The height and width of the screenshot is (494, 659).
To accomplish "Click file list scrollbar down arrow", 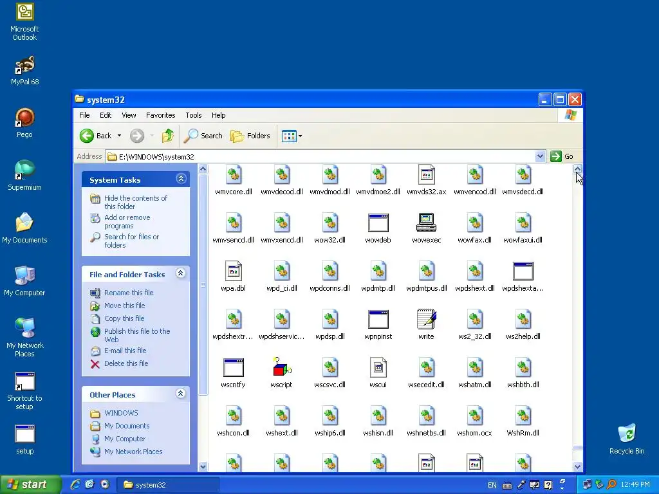I will coord(577,466).
